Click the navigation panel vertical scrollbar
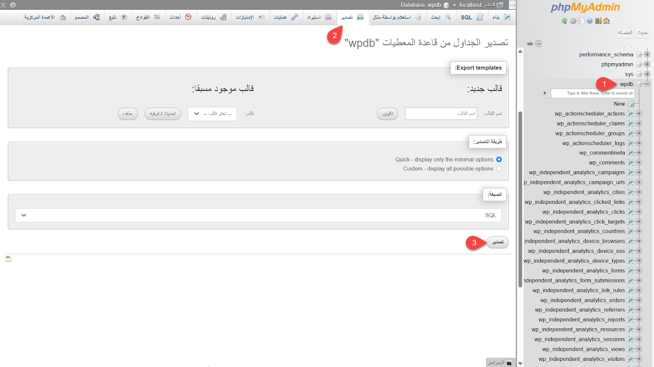 [520, 200]
